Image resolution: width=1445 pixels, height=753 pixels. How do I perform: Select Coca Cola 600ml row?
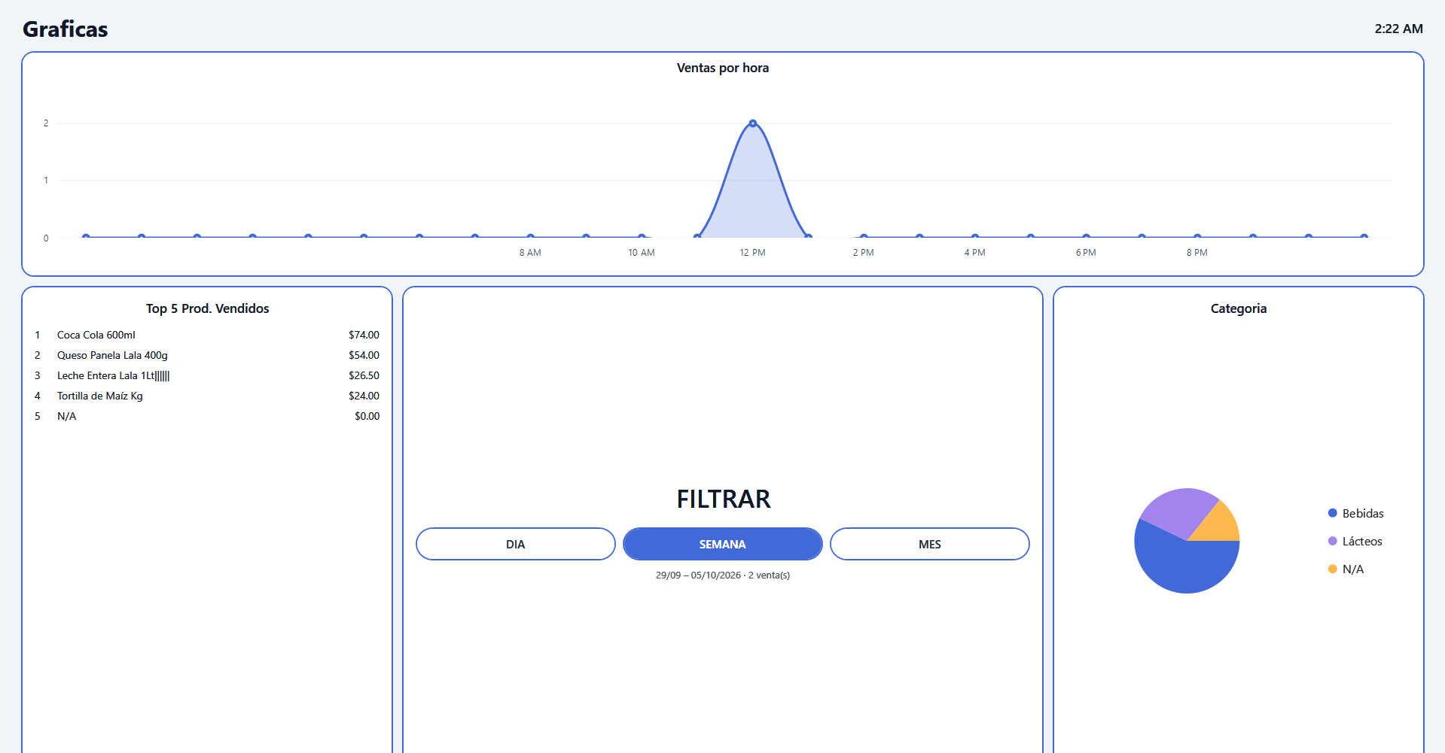(207, 335)
